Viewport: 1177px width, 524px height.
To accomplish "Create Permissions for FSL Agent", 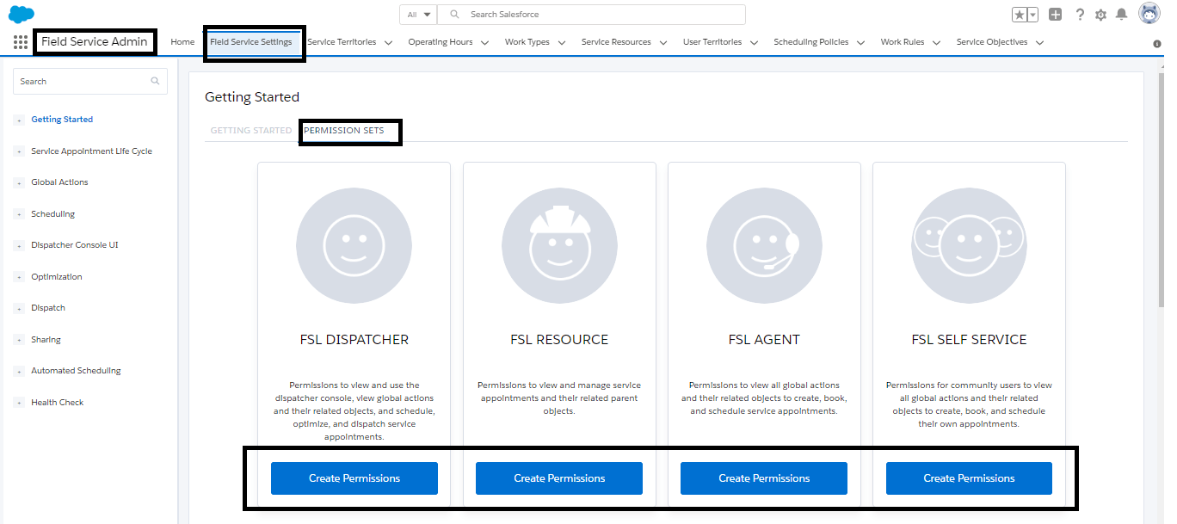I will click(x=764, y=478).
